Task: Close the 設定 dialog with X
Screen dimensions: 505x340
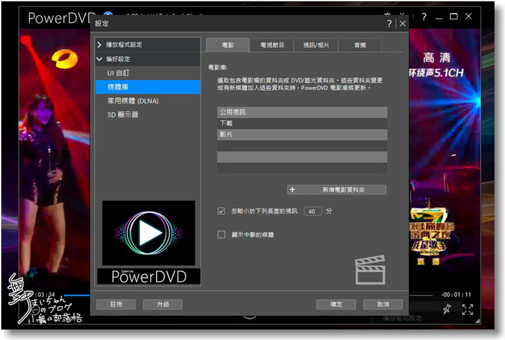Action: pos(402,24)
